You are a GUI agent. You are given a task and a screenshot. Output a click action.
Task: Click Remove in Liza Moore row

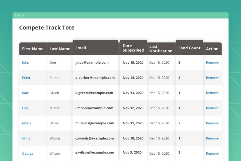(x=212, y=108)
